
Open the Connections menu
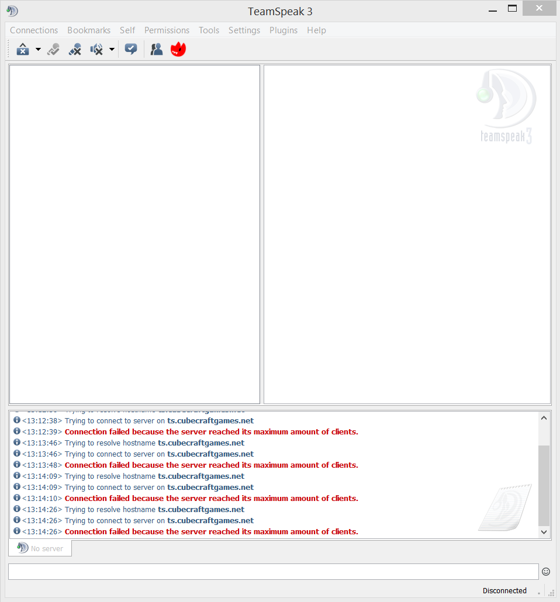click(x=34, y=30)
